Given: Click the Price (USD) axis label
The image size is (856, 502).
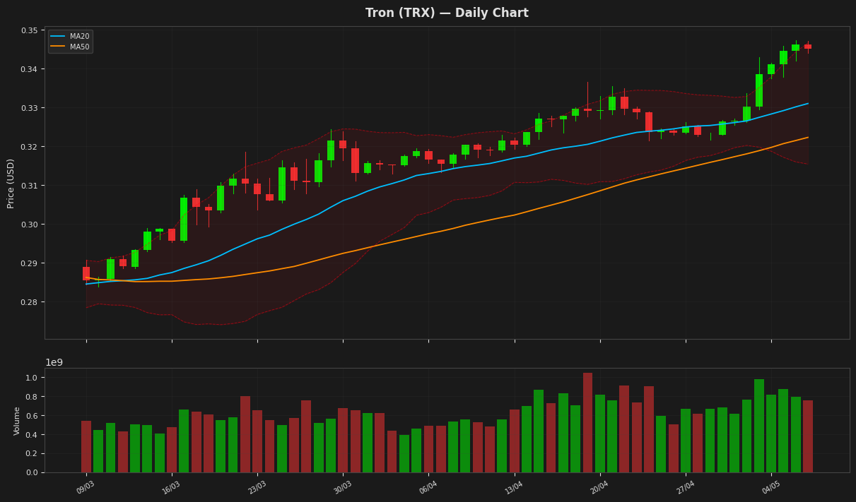Looking at the screenshot, I should point(11,183).
